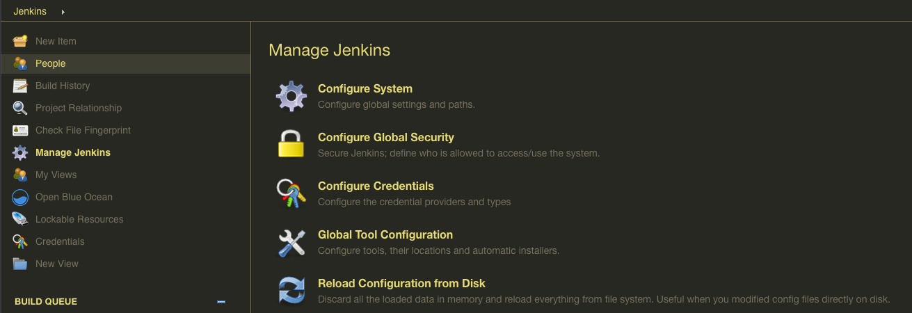Image resolution: width=912 pixels, height=313 pixels.
Task: Click the New View folder icon
Action: click(20, 264)
